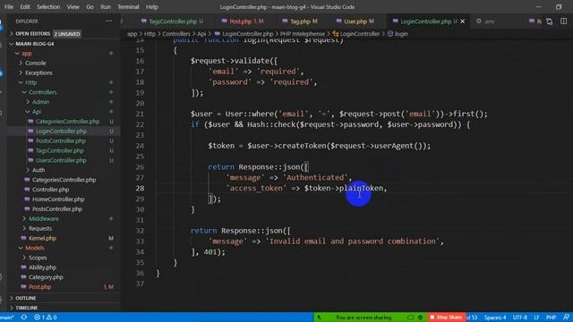Switch to Tag.php editor tab

click(x=300, y=21)
